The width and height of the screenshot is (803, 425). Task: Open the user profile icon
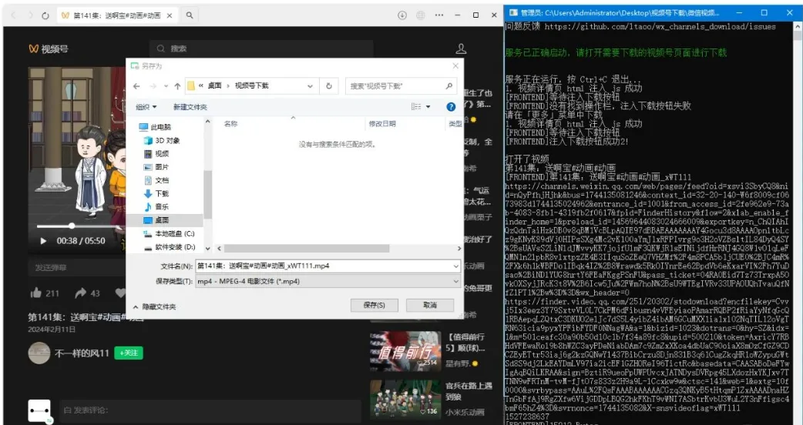pyautogui.click(x=461, y=49)
